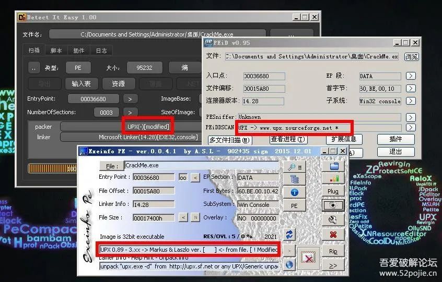
Task: Click the > button beside EP 段 in PEiD
Action: coord(411,76)
